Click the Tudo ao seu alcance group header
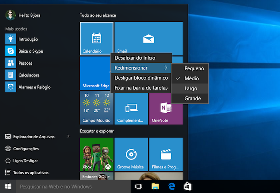The image size is (280, 193). click(x=98, y=15)
